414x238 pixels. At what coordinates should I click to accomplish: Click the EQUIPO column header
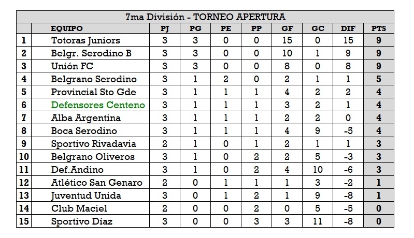tap(67, 28)
